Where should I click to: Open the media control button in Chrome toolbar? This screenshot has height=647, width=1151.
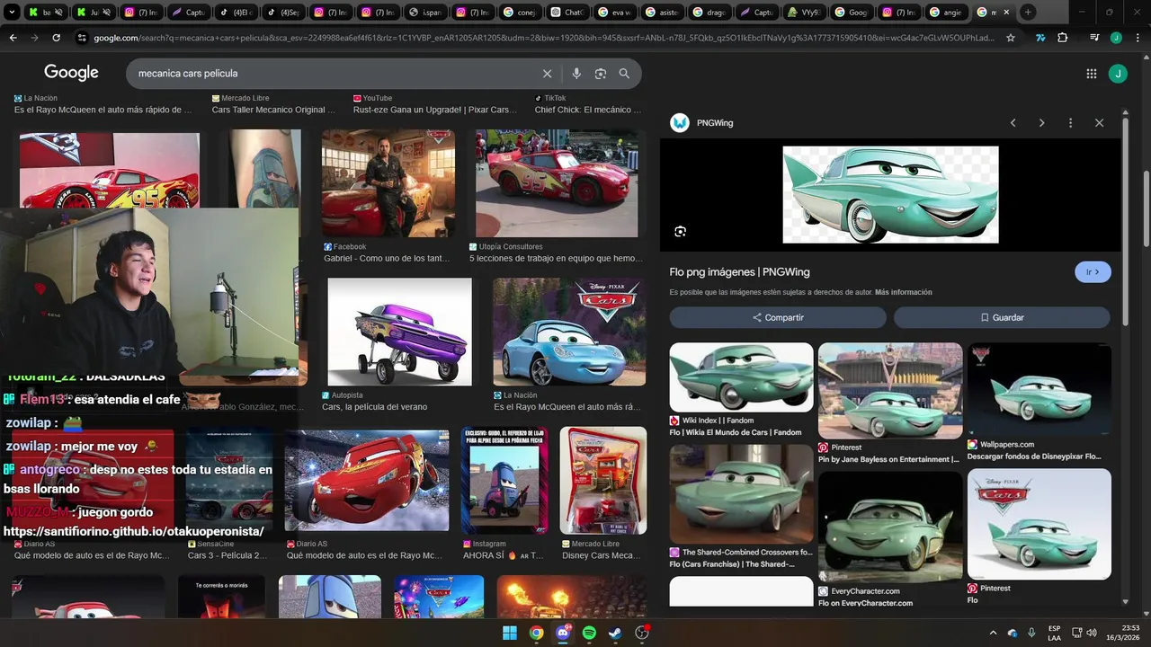(1093, 38)
